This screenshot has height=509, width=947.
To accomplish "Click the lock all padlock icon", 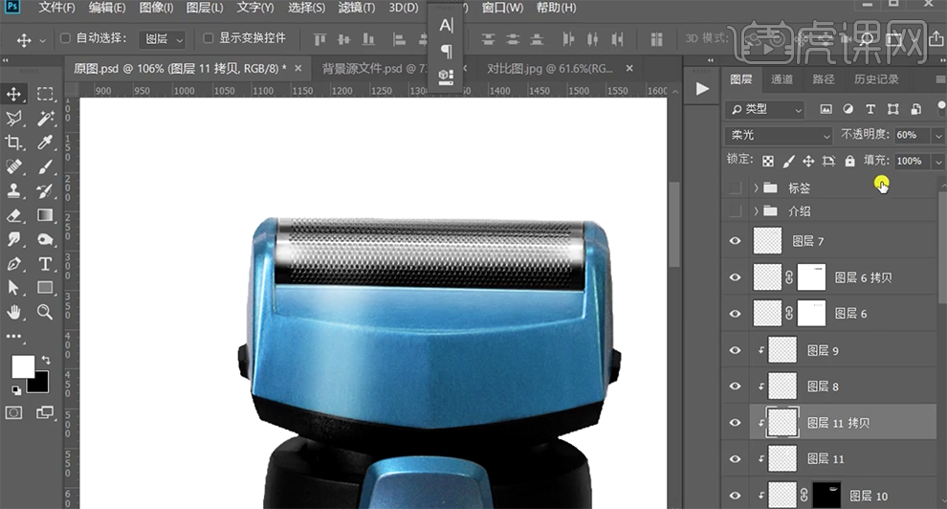I will coord(849,161).
